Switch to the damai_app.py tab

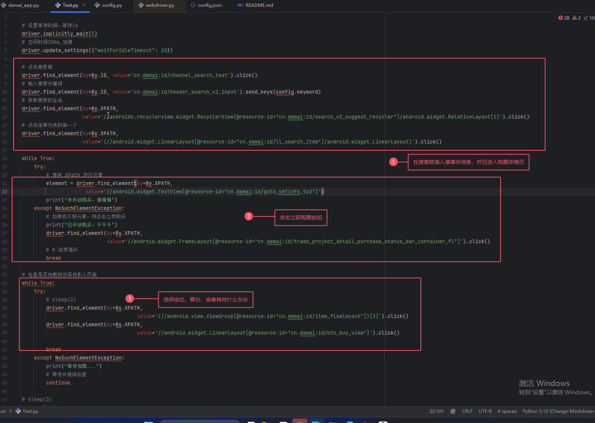pyautogui.click(x=20, y=5)
